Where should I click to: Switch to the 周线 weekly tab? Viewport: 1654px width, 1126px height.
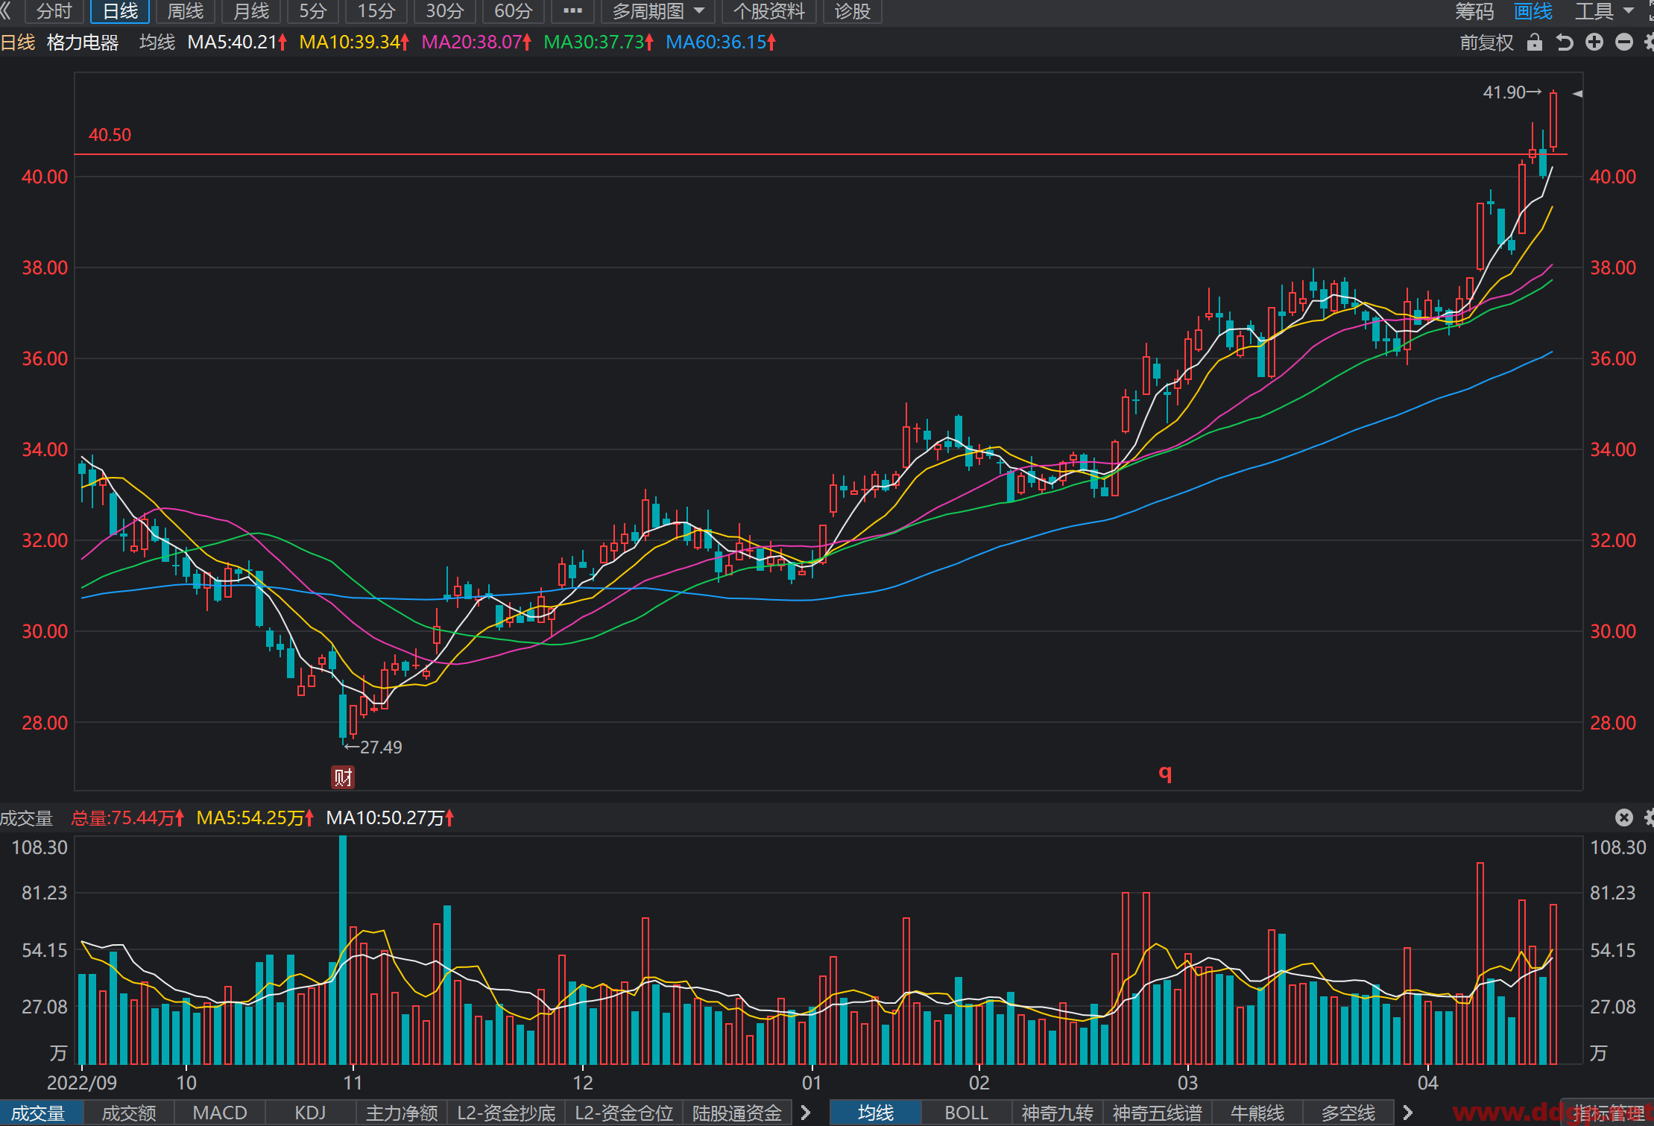186,11
